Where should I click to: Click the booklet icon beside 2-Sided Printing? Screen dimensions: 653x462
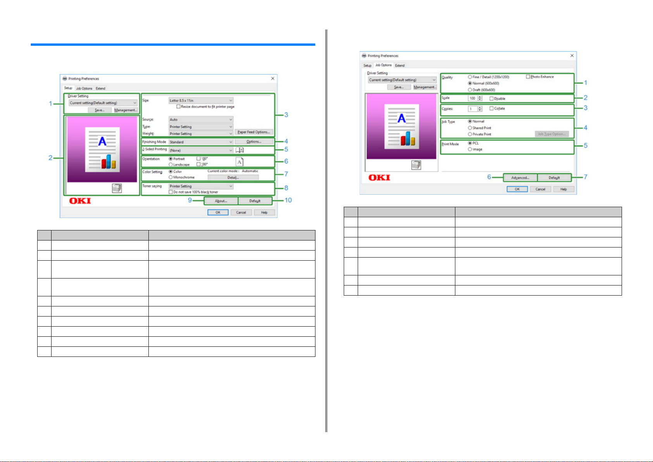click(x=239, y=150)
